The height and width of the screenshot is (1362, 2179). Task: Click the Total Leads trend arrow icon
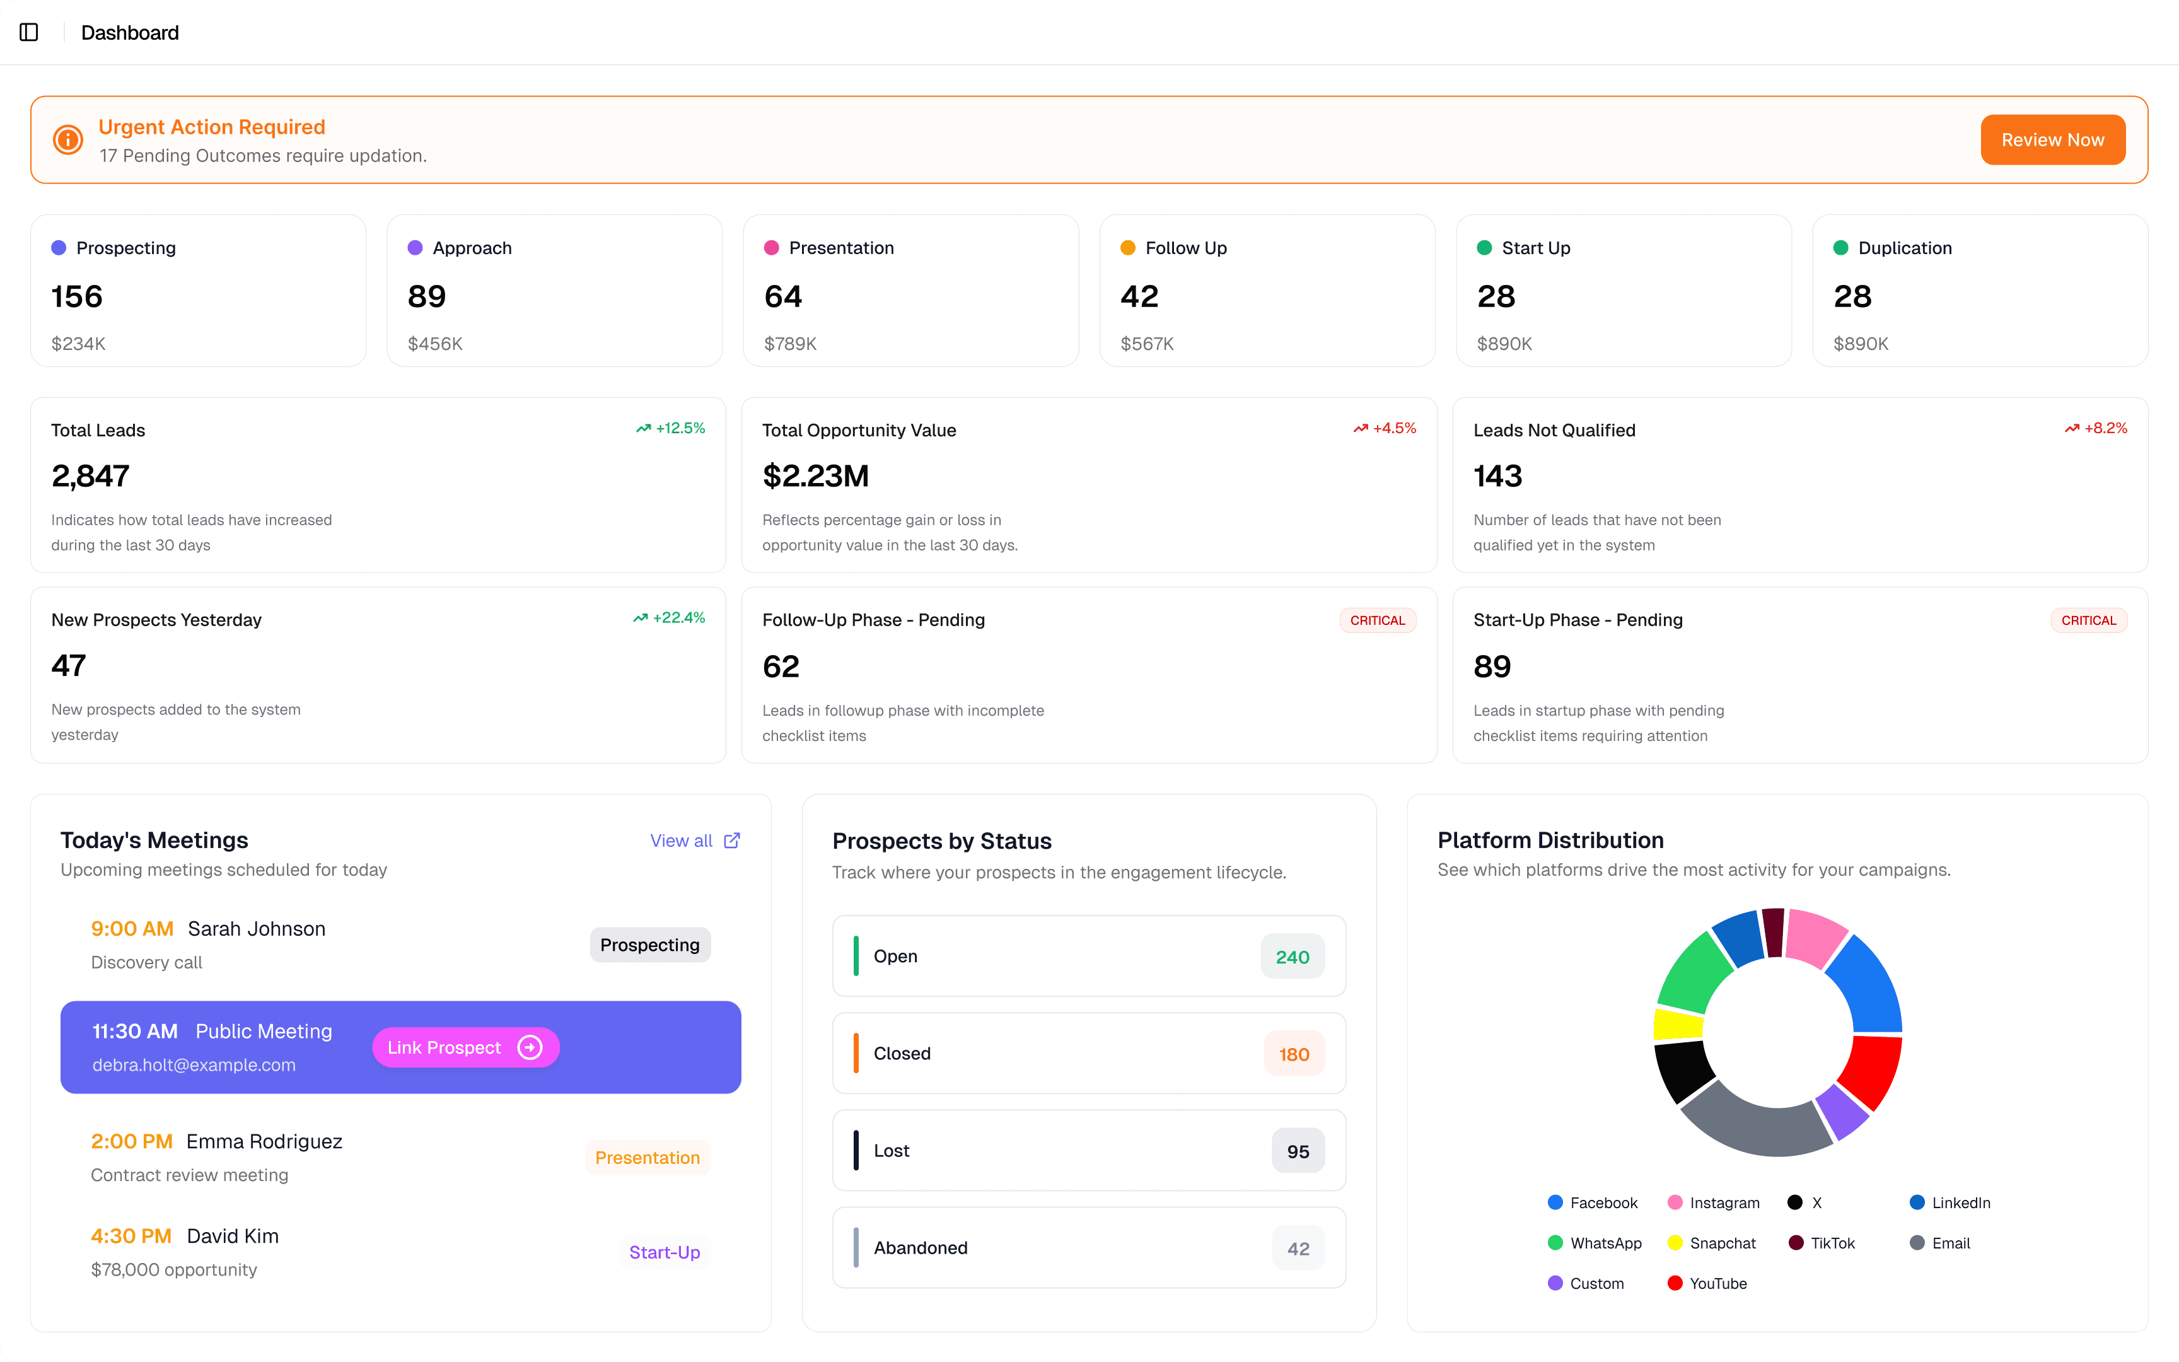click(643, 429)
